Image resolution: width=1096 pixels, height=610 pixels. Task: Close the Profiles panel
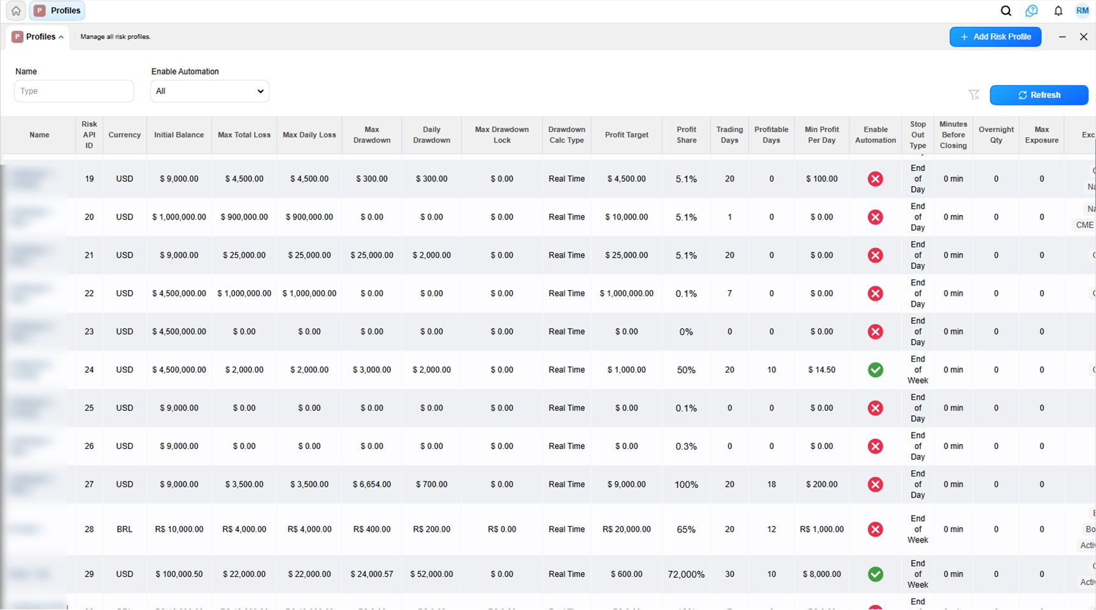(1083, 37)
